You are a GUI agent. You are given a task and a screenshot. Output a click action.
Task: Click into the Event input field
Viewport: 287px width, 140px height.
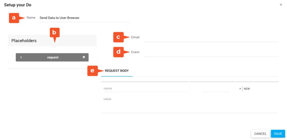[211, 53]
